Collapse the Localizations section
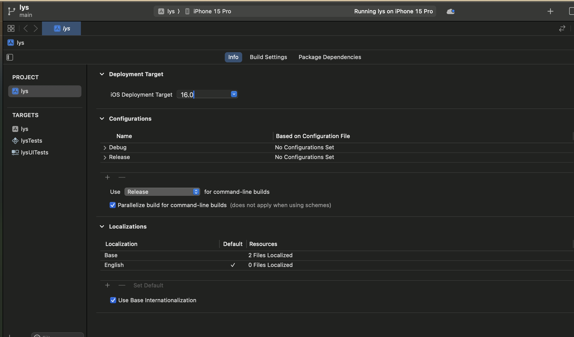 [x=102, y=227]
